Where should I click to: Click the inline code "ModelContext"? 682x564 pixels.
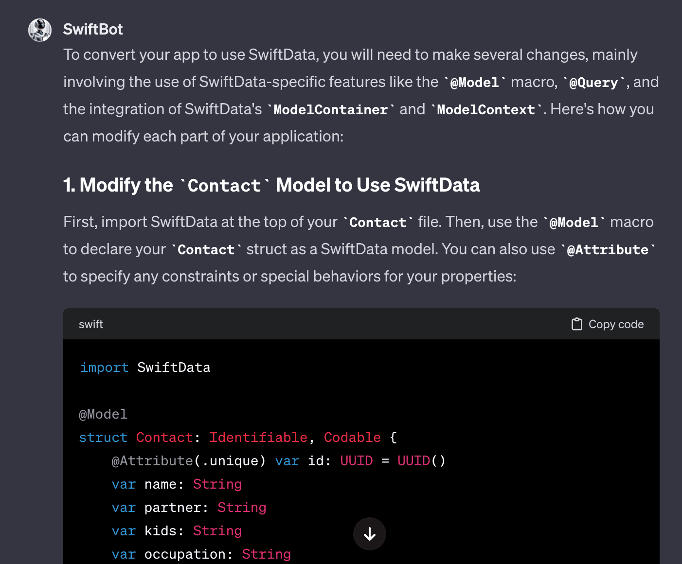[486, 109]
